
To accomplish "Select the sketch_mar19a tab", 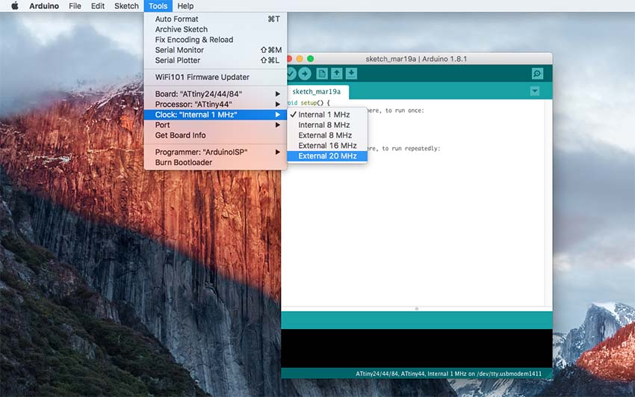I will click(x=317, y=92).
